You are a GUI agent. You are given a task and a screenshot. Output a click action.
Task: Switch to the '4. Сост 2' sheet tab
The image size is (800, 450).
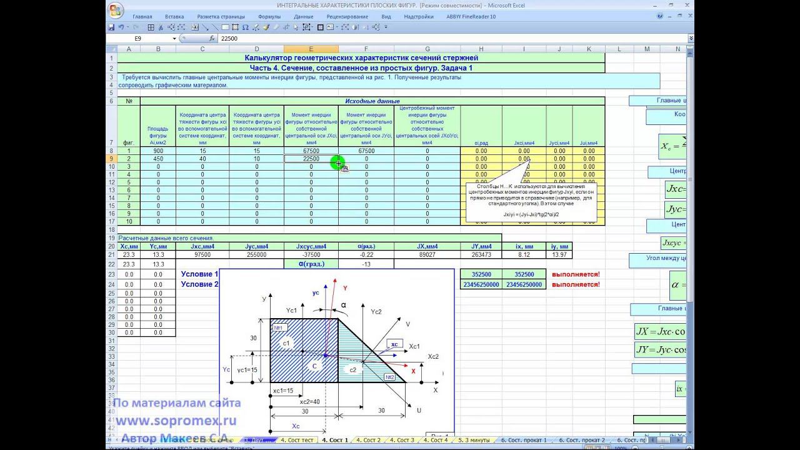[x=369, y=440]
